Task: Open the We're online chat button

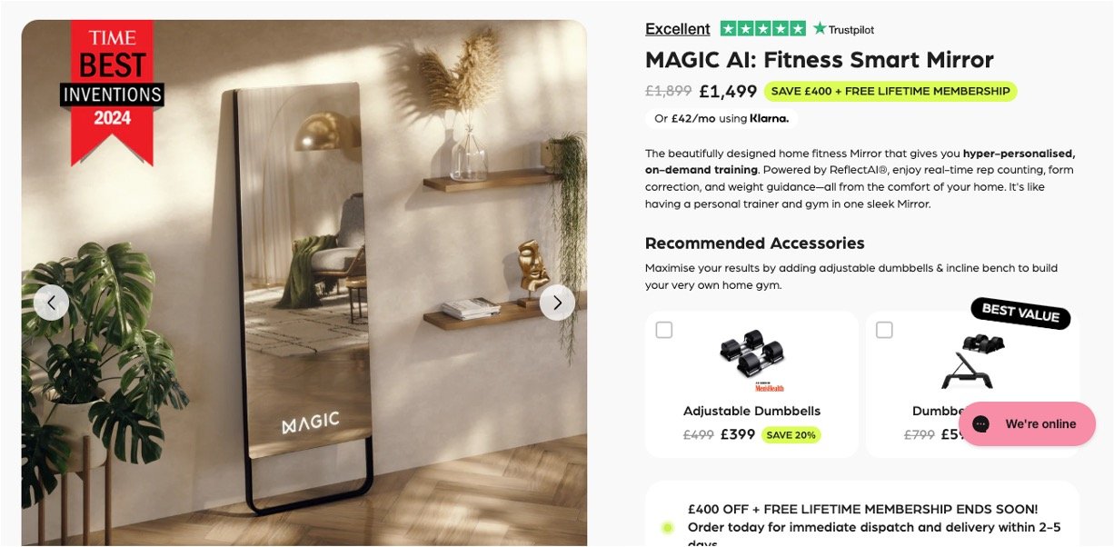Action: coord(1027,424)
